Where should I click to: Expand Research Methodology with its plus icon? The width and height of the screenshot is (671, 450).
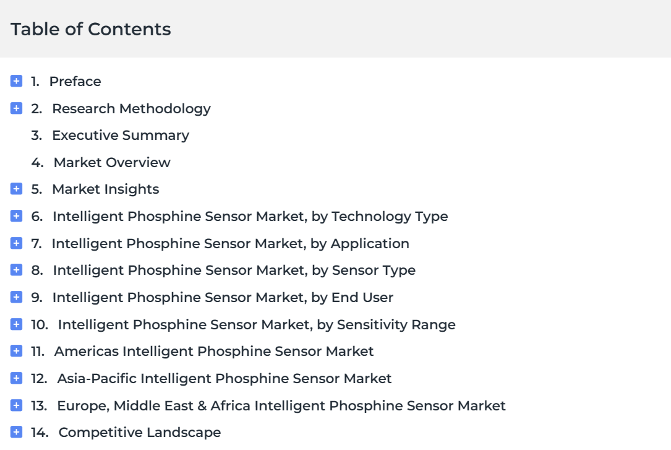(16, 108)
